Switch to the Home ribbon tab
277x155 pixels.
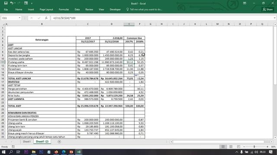point(19,9)
